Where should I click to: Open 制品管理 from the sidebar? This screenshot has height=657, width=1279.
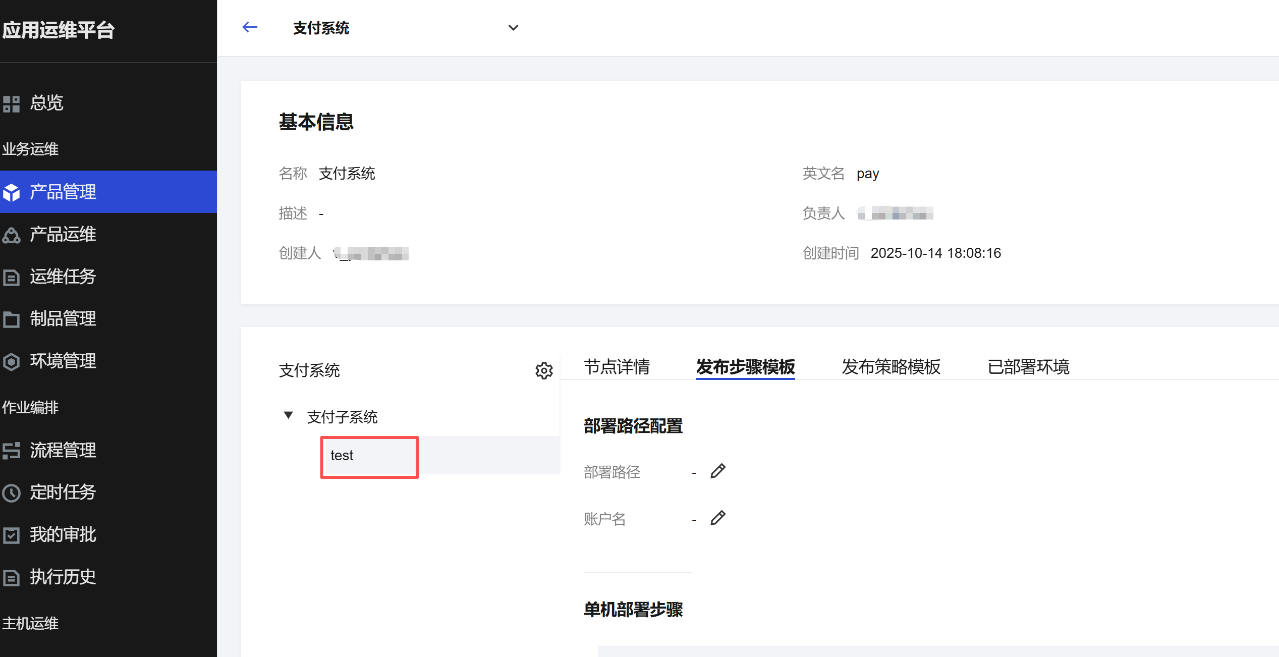[x=63, y=319]
